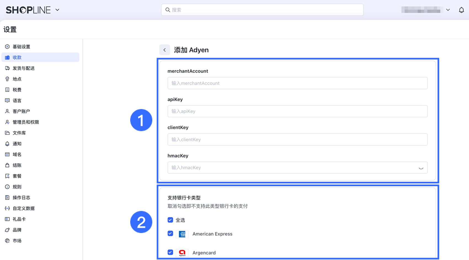This screenshot has height=260, width=469.
Task: Click the 文件库 folder icon
Action: coord(7,133)
